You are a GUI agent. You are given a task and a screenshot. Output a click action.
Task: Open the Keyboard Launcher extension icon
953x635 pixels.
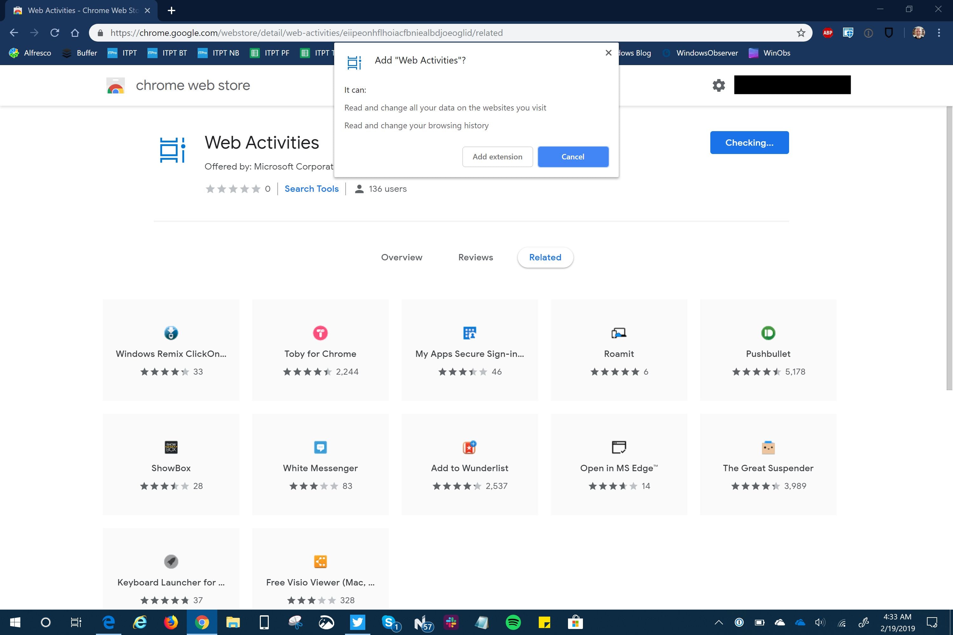tap(171, 561)
